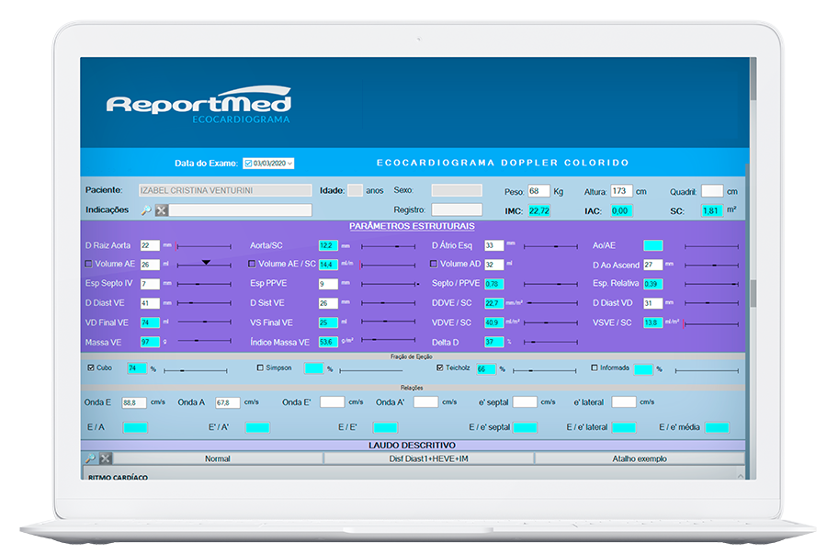Image resolution: width=827 pixels, height=554 pixels.
Task: Click the Idade input field
Action: (355, 190)
